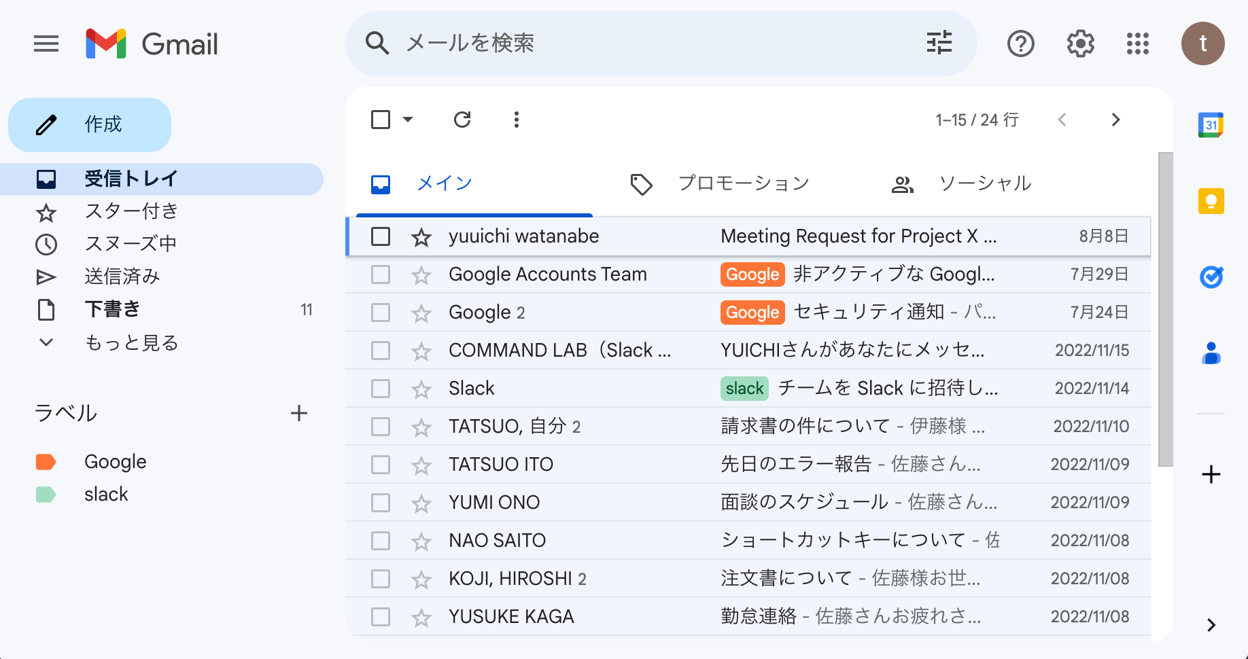The height and width of the screenshot is (659, 1248).
Task: Click orange Google label color marker
Action: [x=46, y=462]
